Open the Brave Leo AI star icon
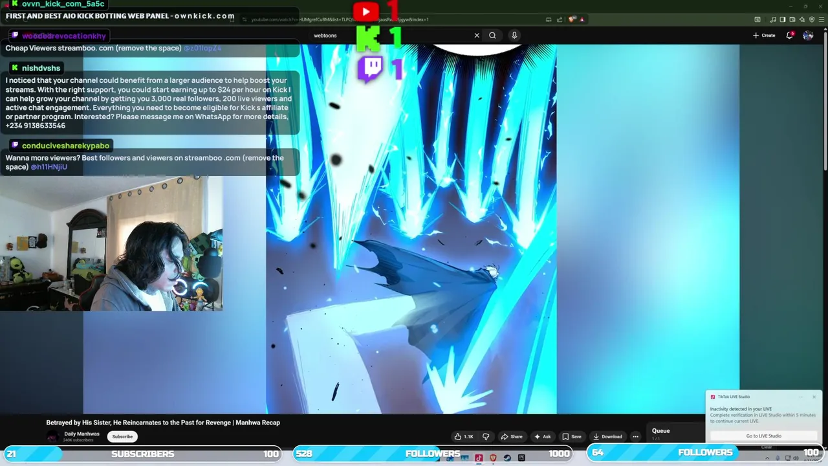This screenshot has width=828, height=466. click(801, 19)
